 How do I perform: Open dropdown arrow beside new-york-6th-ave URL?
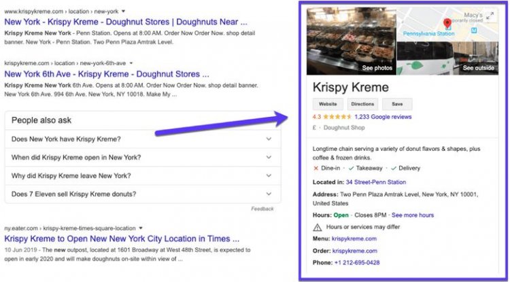click(x=131, y=63)
